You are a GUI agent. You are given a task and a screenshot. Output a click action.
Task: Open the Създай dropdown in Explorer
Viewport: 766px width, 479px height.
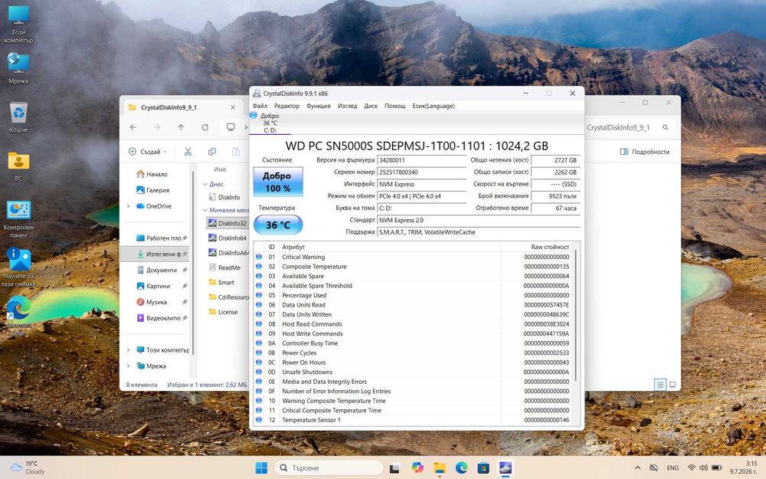[x=147, y=152]
